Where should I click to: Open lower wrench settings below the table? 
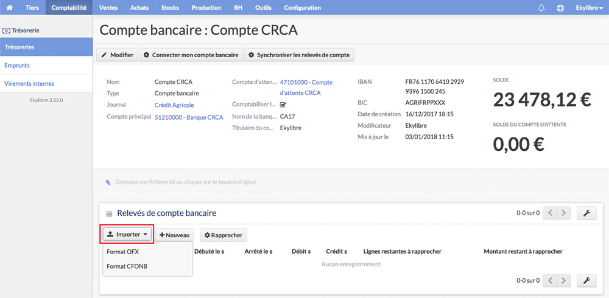click(x=586, y=280)
